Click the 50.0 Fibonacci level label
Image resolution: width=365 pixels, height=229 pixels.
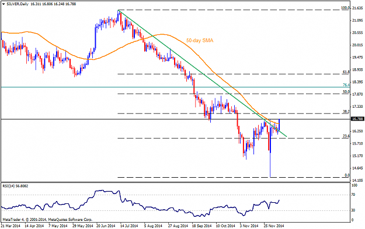346,91
